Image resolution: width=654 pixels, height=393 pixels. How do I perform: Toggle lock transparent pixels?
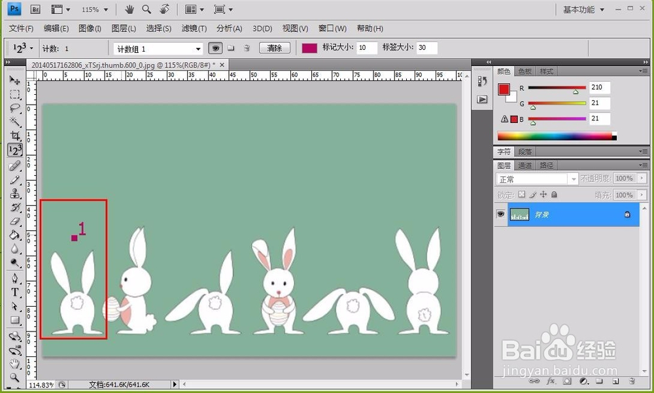coord(522,194)
